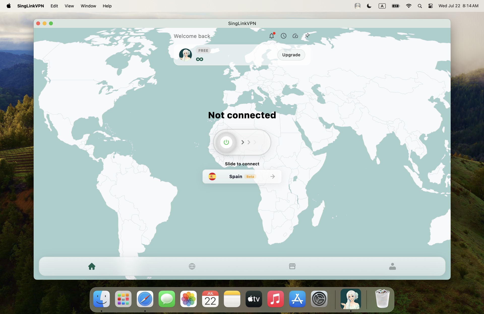Open Music from the Dock
The width and height of the screenshot is (484, 314).
(276, 299)
